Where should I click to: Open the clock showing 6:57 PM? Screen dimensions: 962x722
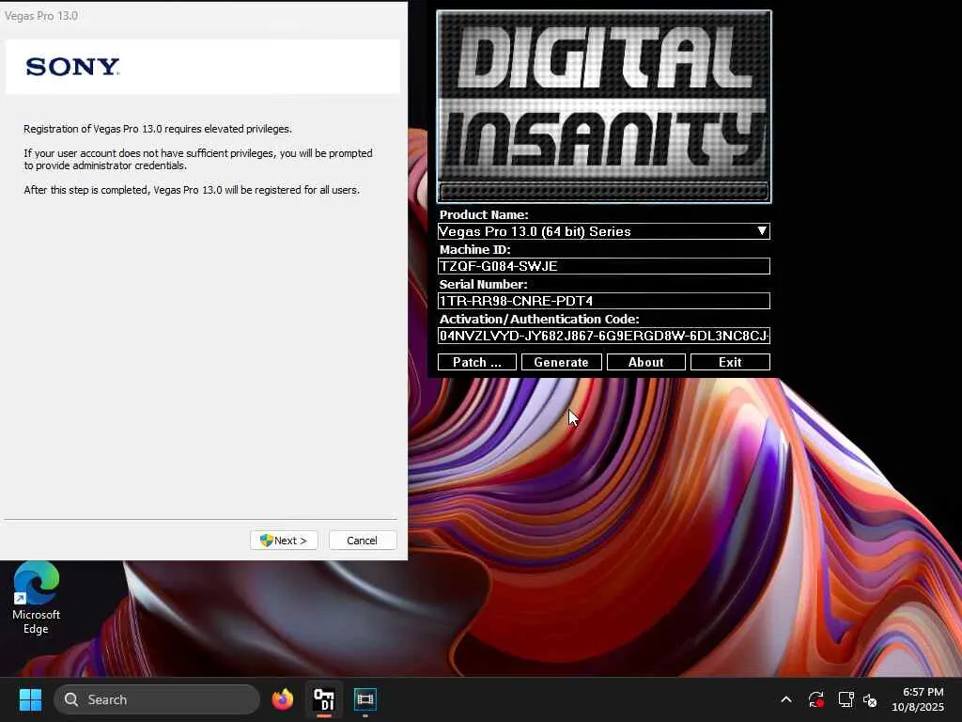point(918,699)
